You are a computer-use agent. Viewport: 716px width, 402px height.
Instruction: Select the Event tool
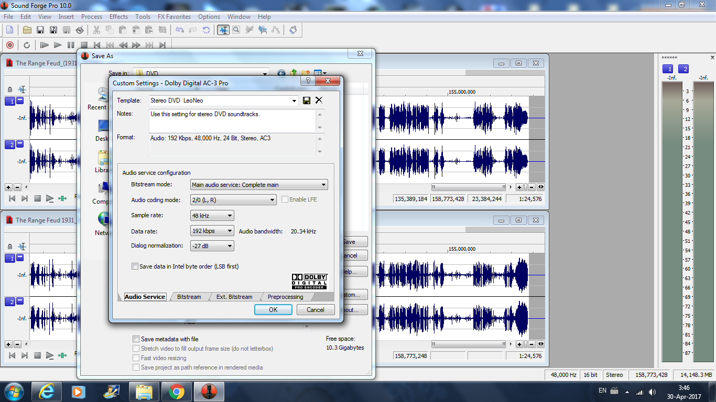point(263,30)
